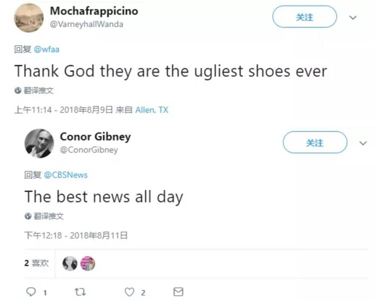
Task: Translate the 'ugliest shoes ever' tweet
Action: 39,91
